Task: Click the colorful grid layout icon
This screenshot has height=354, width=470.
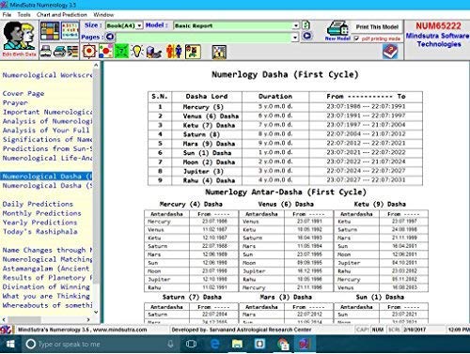Action: click(50, 31)
